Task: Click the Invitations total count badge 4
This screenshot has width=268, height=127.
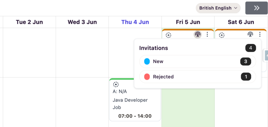Action: pyautogui.click(x=251, y=48)
